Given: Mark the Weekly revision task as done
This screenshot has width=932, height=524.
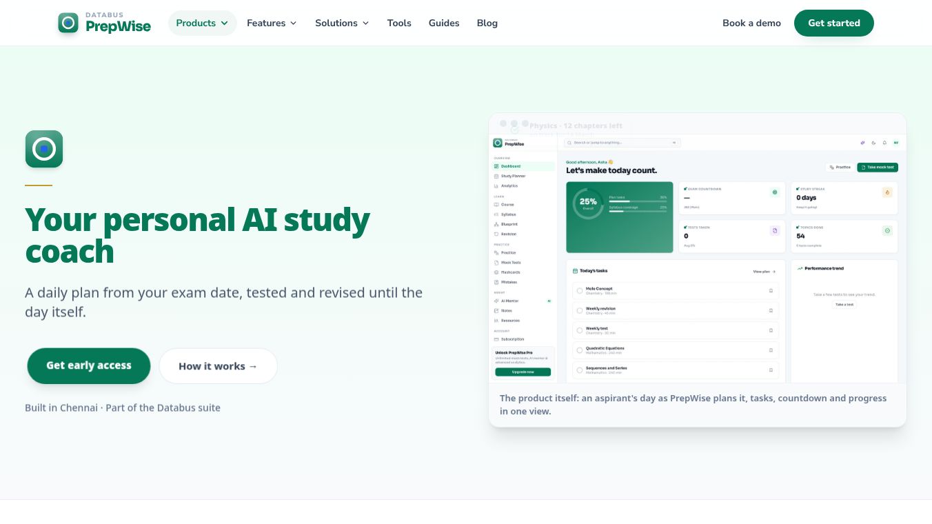Looking at the screenshot, I should [x=580, y=311].
